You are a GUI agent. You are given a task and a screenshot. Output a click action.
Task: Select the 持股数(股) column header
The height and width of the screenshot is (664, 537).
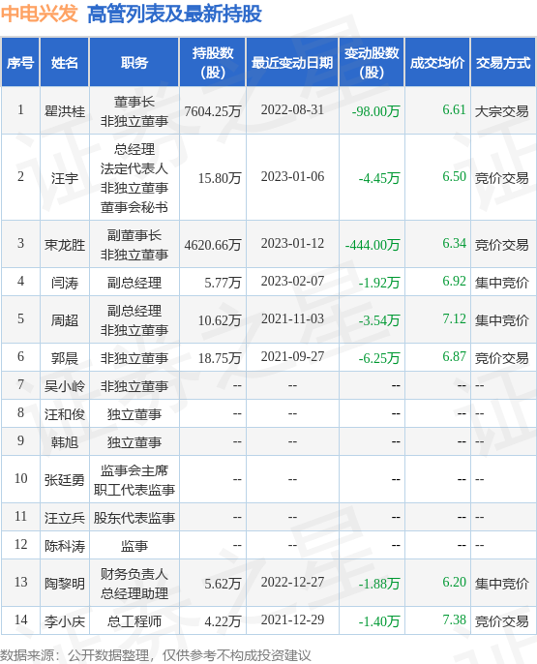(x=213, y=63)
